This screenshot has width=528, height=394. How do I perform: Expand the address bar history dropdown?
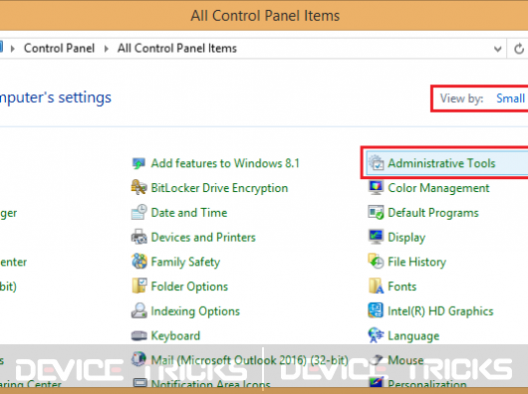click(x=497, y=49)
